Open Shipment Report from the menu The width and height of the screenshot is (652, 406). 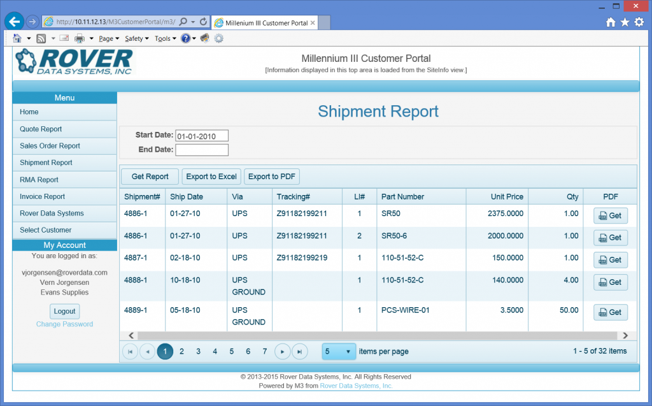point(64,163)
